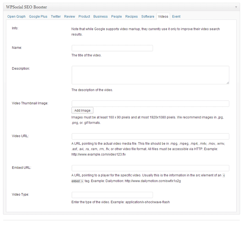Focus the Video URL input field

coord(150,136)
